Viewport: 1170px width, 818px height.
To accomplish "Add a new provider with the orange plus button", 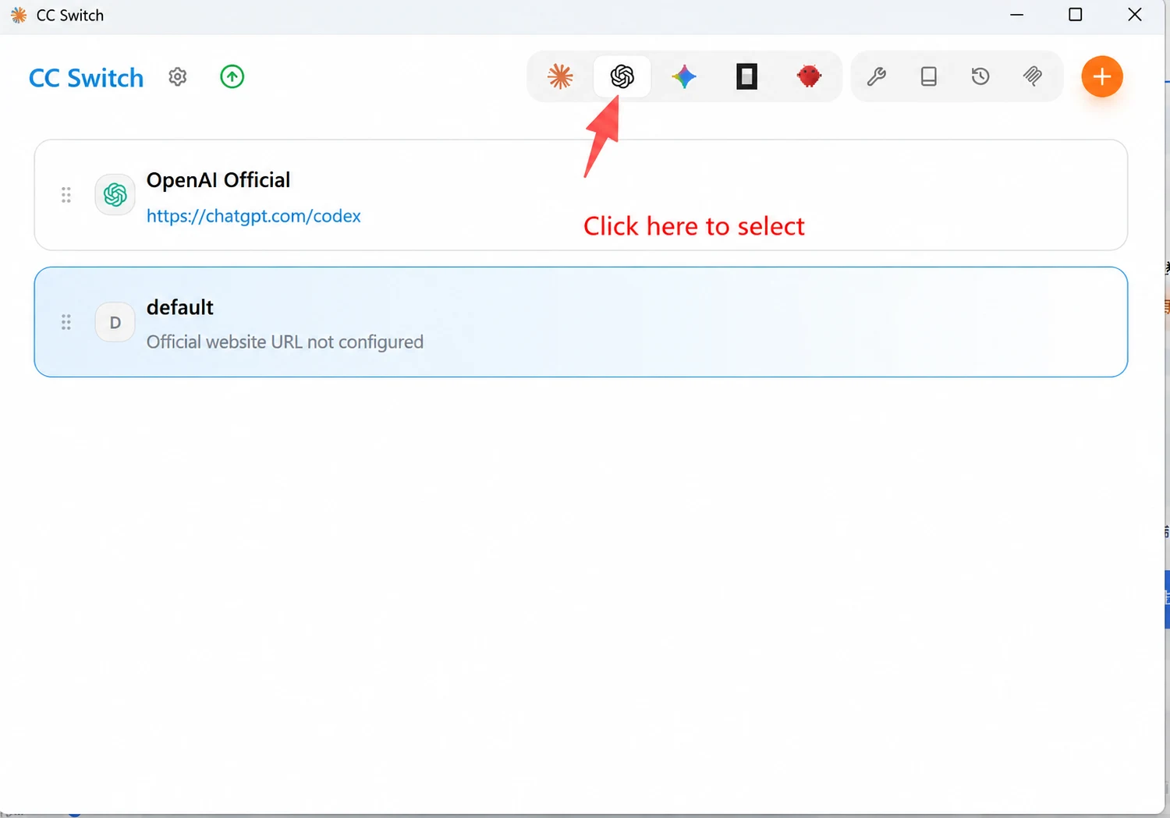I will [1101, 76].
